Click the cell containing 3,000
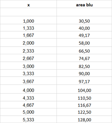This screenshot has height=123, width=112. click(x=28, y=66)
